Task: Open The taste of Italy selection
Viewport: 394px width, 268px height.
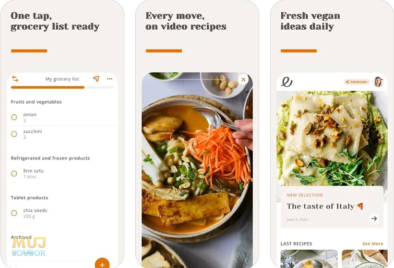Action: pos(332,207)
